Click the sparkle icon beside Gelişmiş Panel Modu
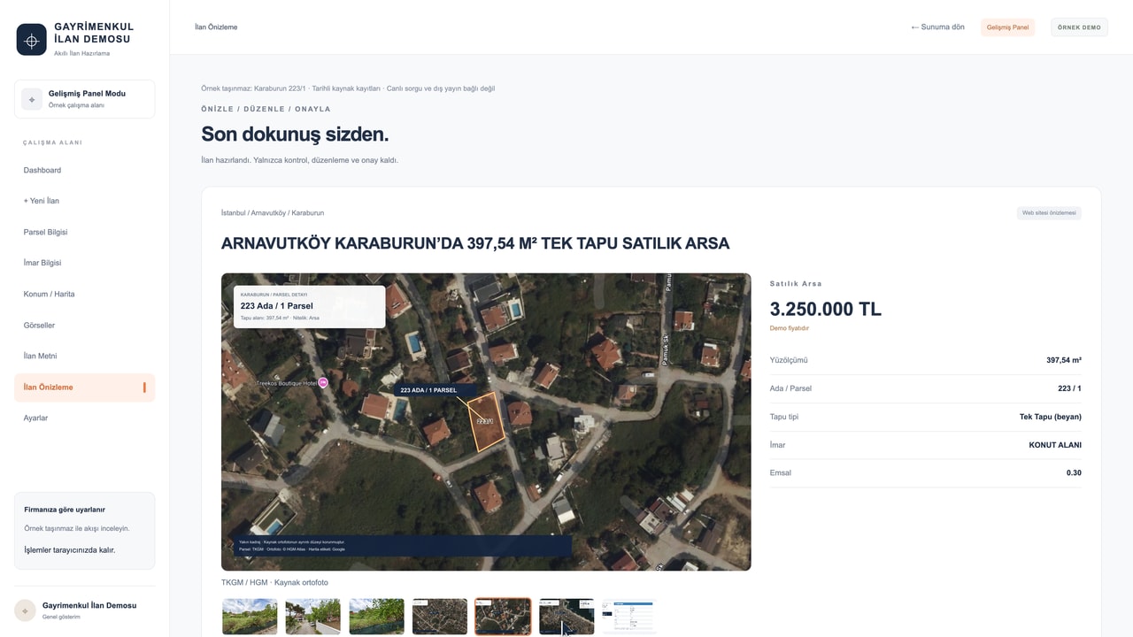The height and width of the screenshot is (637, 1133). (x=32, y=99)
